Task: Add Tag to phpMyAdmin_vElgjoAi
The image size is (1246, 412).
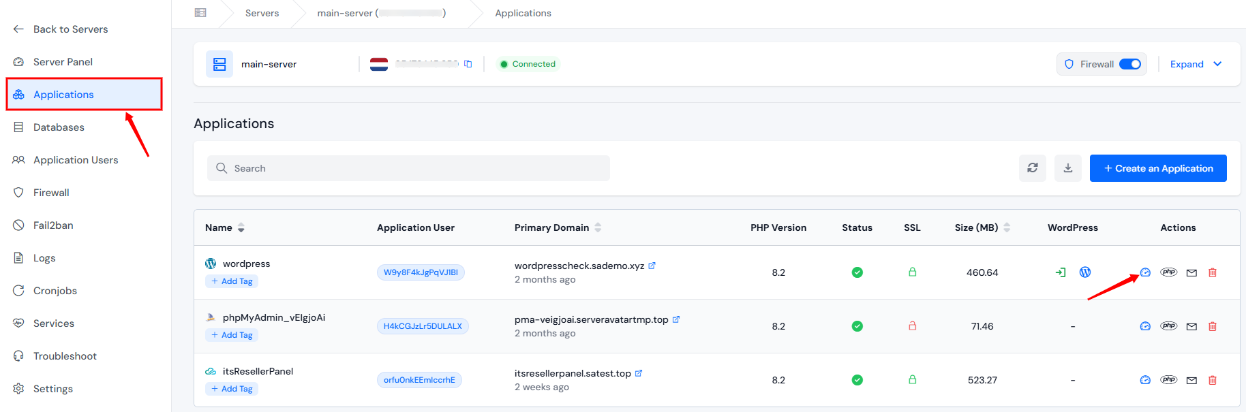Action: click(x=232, y=335)
